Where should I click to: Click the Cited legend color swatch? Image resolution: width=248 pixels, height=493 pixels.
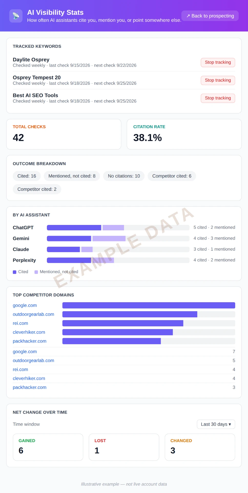click(15, 272)
